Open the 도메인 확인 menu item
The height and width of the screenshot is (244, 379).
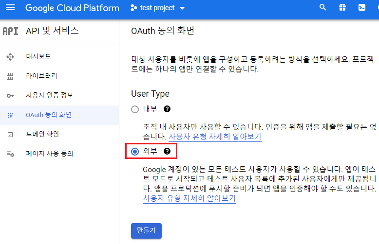59,134
